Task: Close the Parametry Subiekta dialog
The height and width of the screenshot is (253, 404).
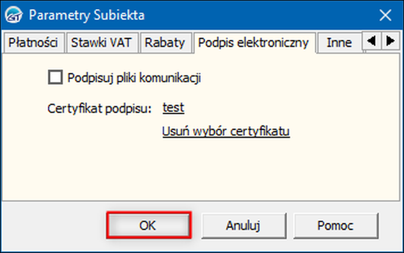Action: 385,15
